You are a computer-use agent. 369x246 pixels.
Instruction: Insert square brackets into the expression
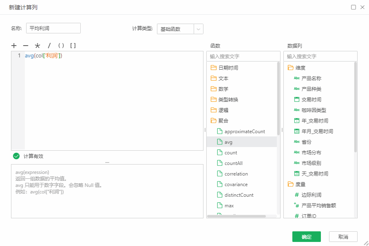73,46
